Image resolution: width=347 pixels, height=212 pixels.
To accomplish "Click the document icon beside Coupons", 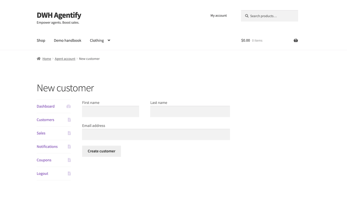I will coord(69,160).
